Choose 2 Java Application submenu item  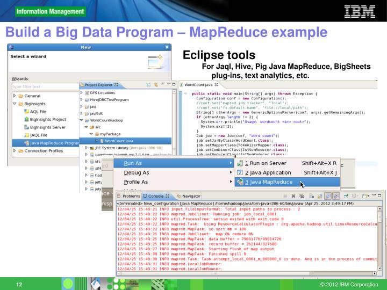(287, 172)
